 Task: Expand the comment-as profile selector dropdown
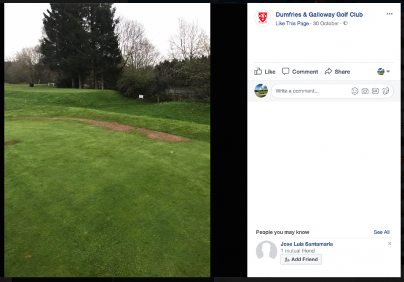(x=383, y=72)
